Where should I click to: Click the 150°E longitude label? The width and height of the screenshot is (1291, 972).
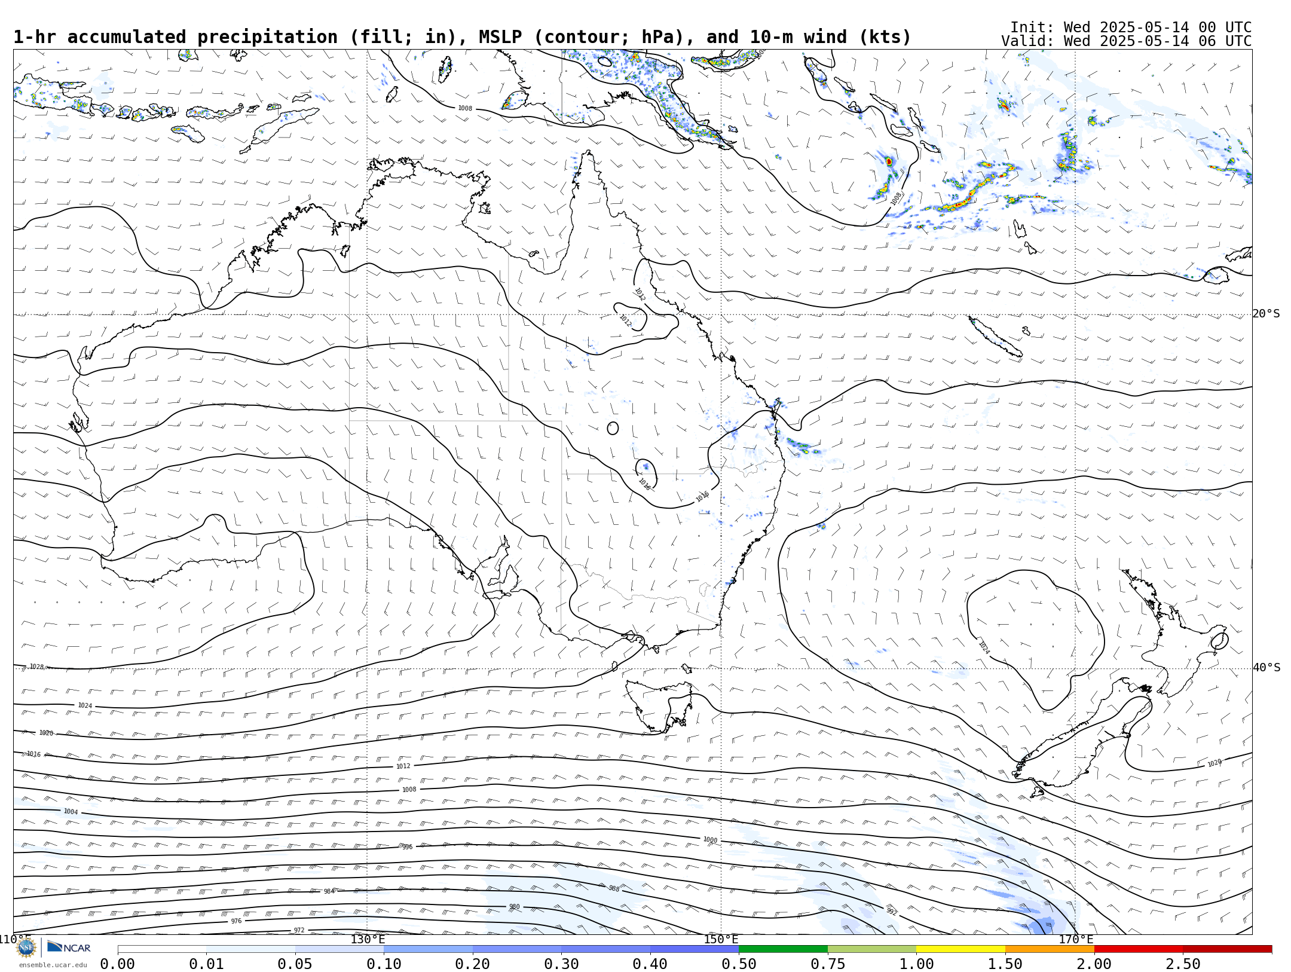click(721, 939)
